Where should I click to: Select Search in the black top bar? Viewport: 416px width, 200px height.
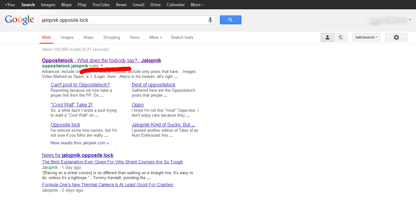point(28,5)
